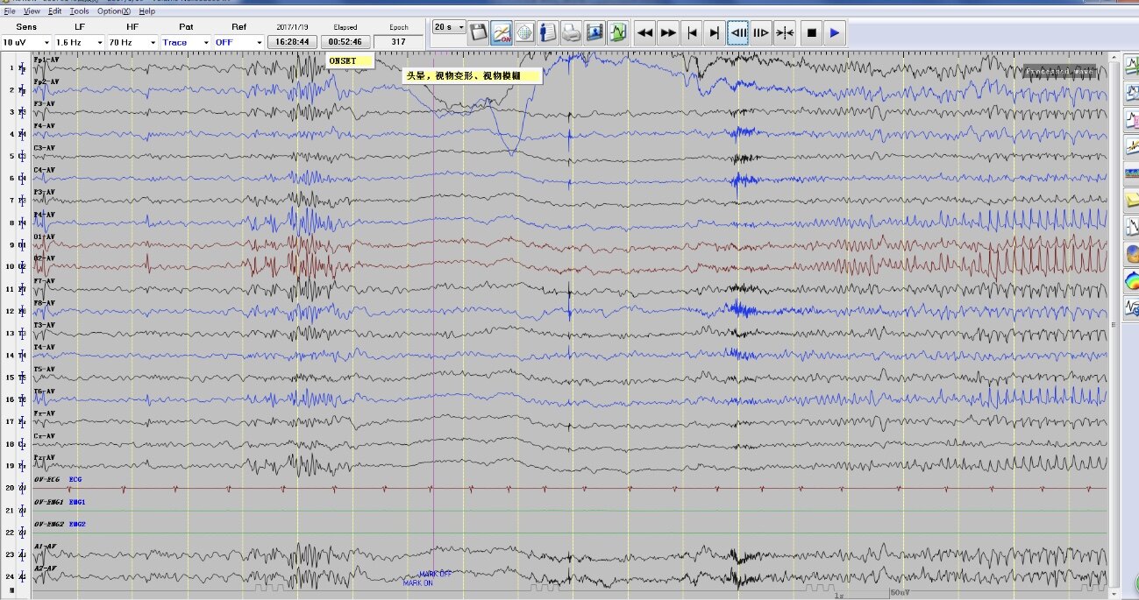Select channel 12 F8 selector button
The height and width of the screenshot is (600, 1139).
point(21,311)
